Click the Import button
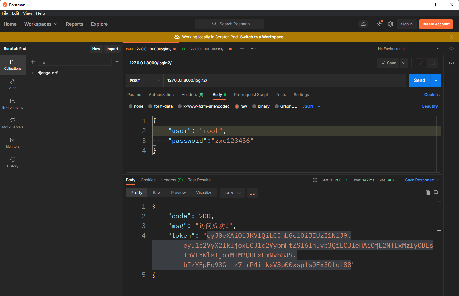The image size is (459, 296). [x=112, y=49]
